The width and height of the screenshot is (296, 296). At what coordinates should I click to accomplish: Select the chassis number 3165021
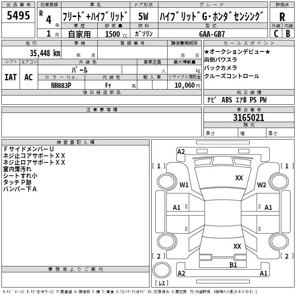pos(248,118)
